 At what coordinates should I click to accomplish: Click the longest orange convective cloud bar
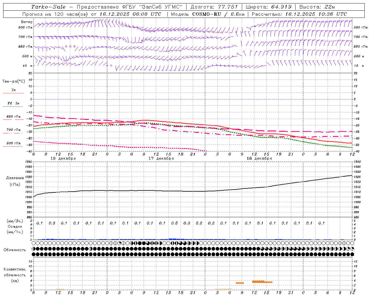[x=262, y=282]
